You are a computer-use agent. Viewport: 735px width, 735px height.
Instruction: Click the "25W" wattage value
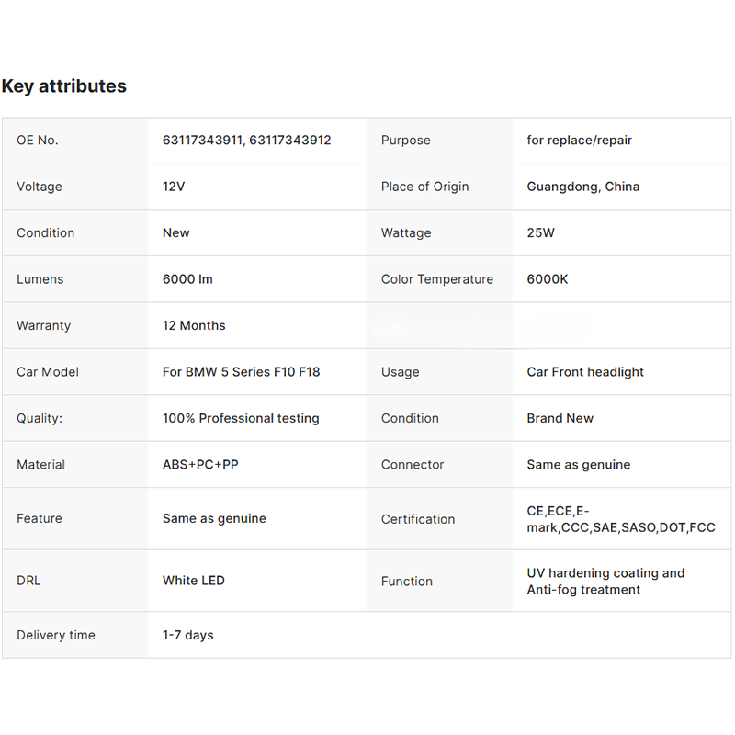pyautogui.click(x=540, y=233)
